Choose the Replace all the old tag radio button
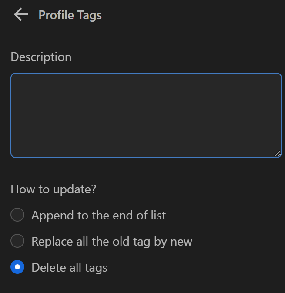Screen dimensions: 285x293 (x=17, y=241)
